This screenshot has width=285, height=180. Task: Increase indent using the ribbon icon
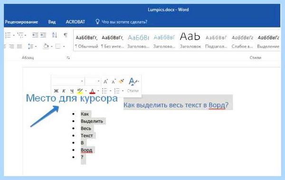pos(43,35)
